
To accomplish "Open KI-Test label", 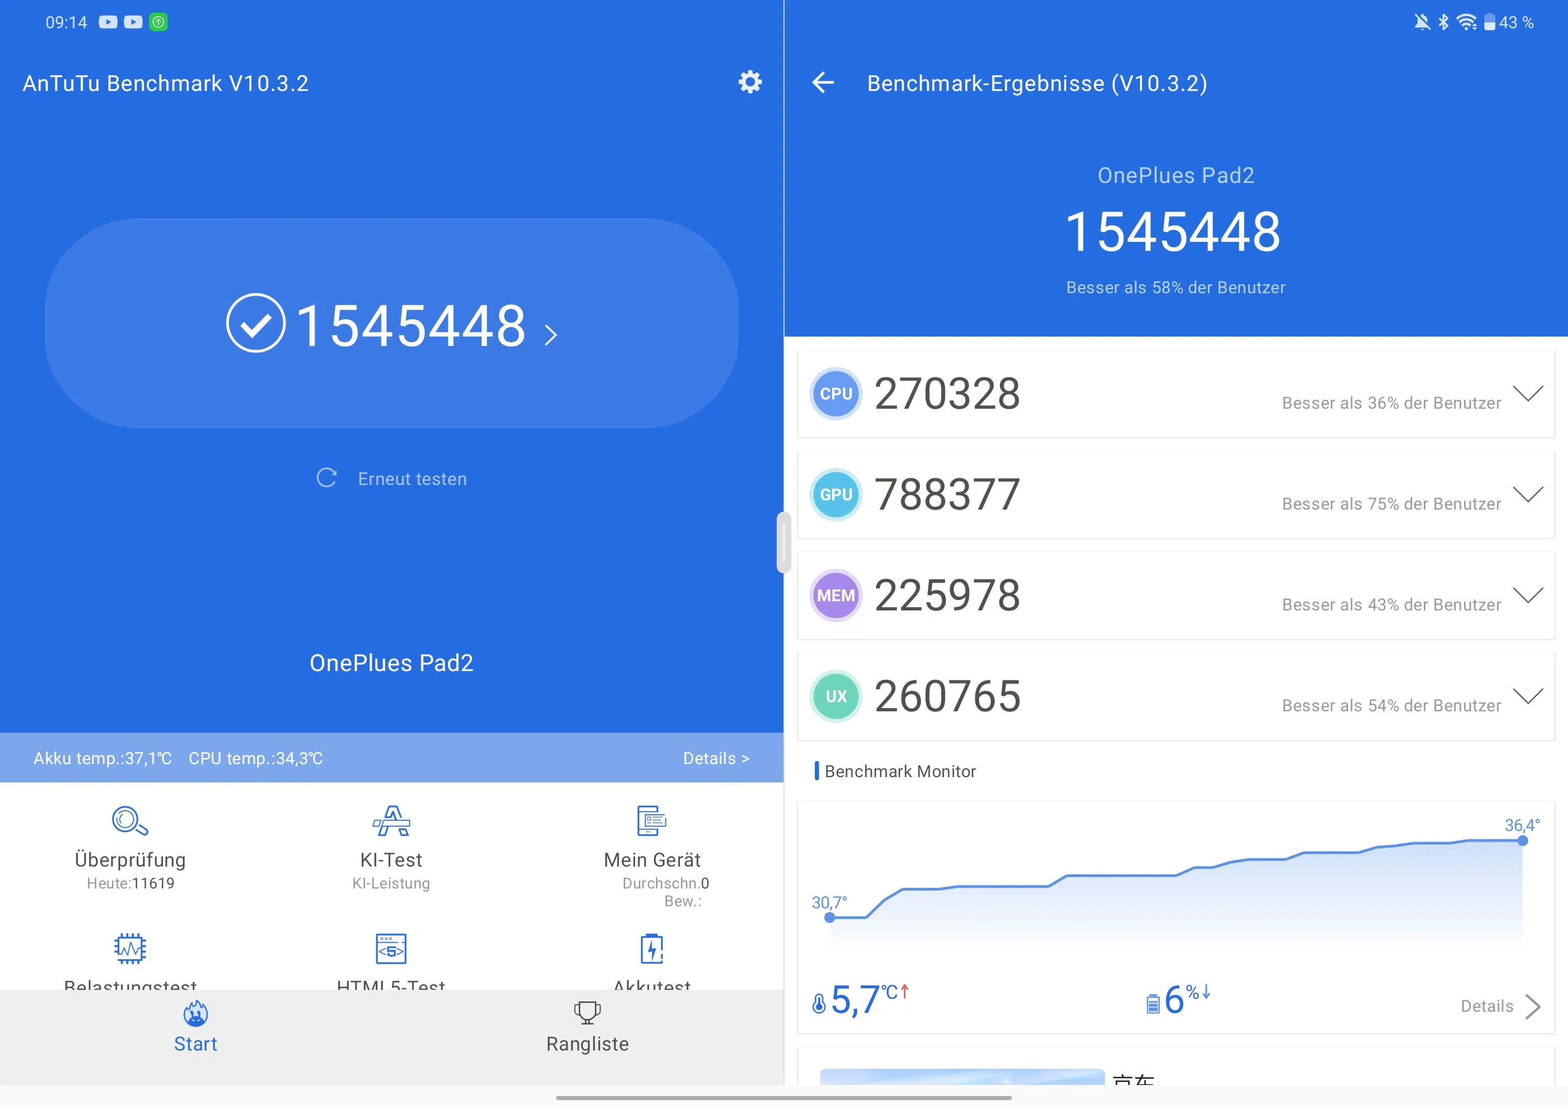I will (391, 860).
